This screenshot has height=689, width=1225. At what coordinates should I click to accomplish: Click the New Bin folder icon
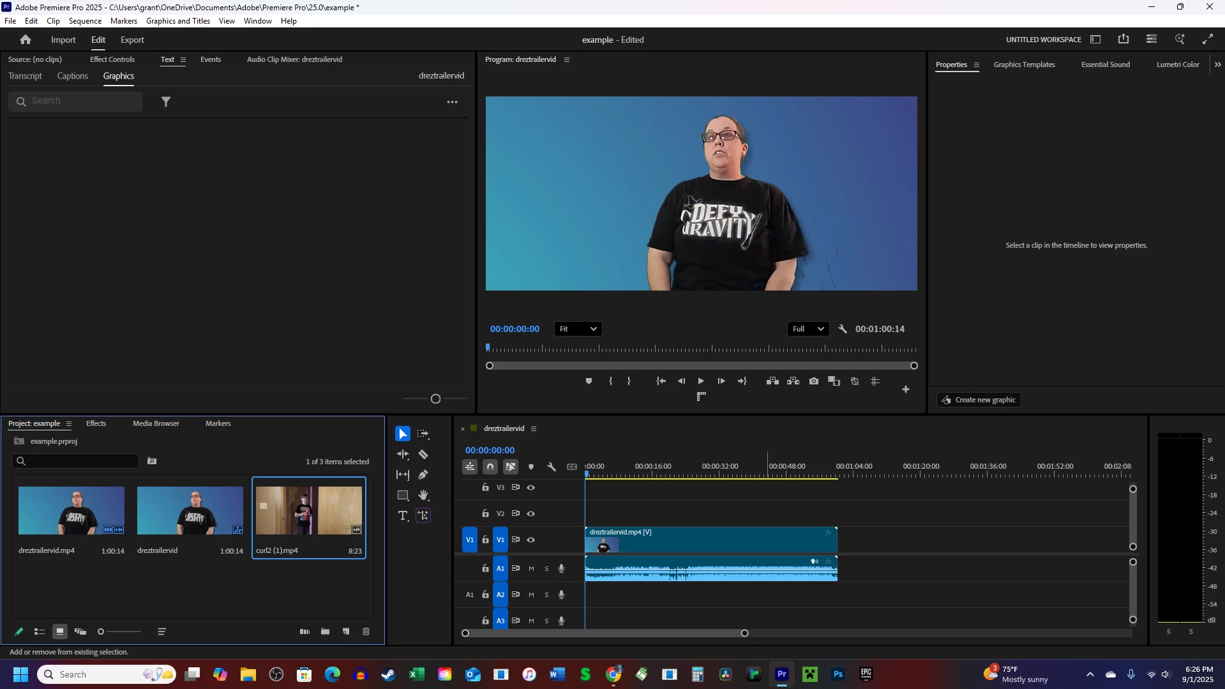click(326, 632)
